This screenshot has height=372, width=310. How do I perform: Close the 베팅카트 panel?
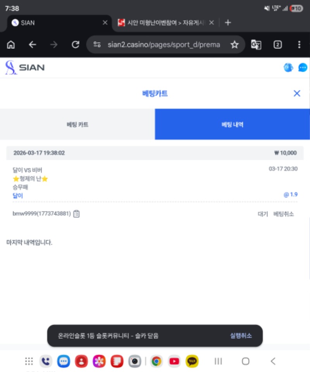(x=297, y=93)
